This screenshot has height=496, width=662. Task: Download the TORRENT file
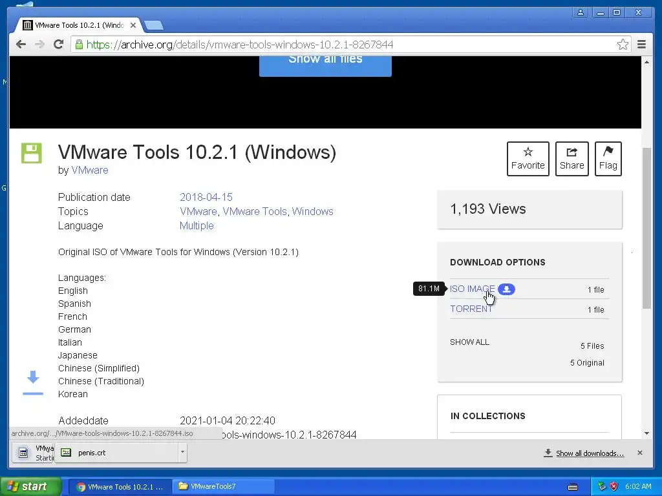coord(471,309)
